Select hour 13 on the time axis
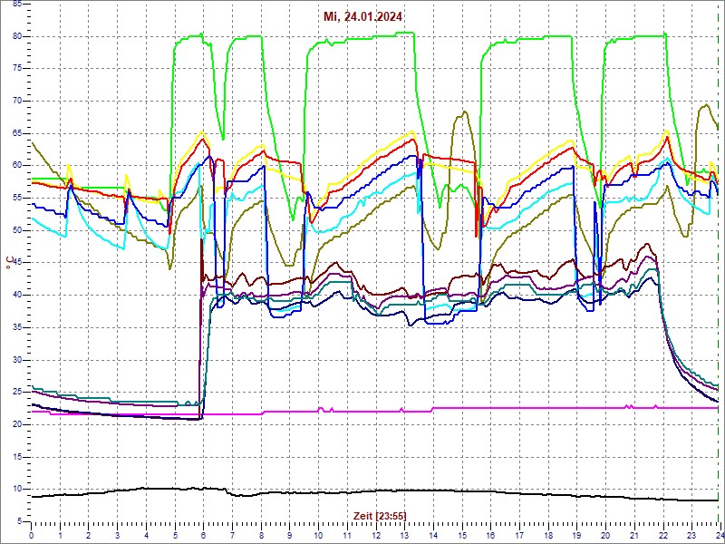The width and height of the screenshot is (725, 544). [x=404, y=535]
